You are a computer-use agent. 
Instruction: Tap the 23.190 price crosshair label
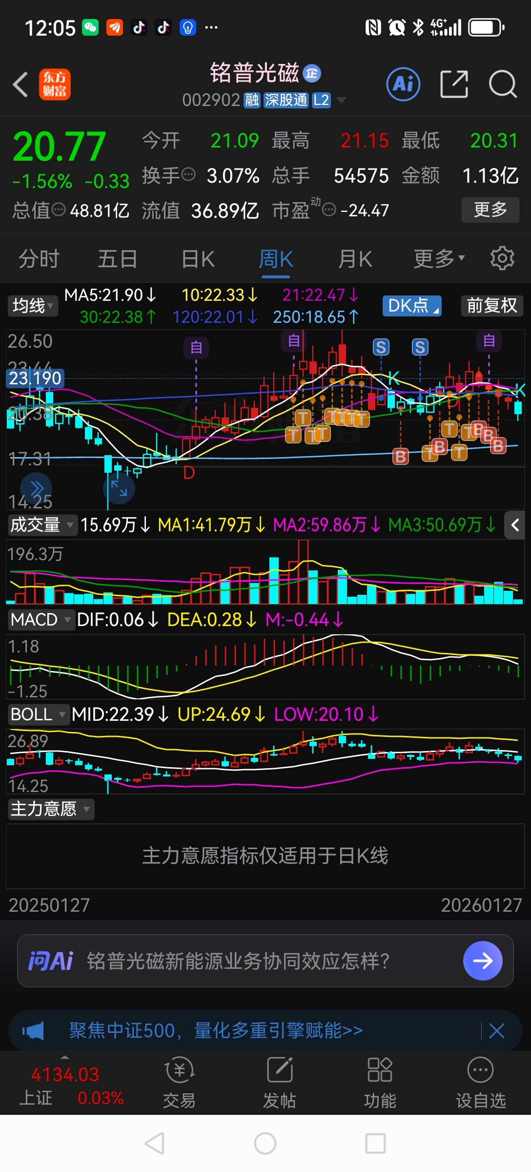point(35,378)
